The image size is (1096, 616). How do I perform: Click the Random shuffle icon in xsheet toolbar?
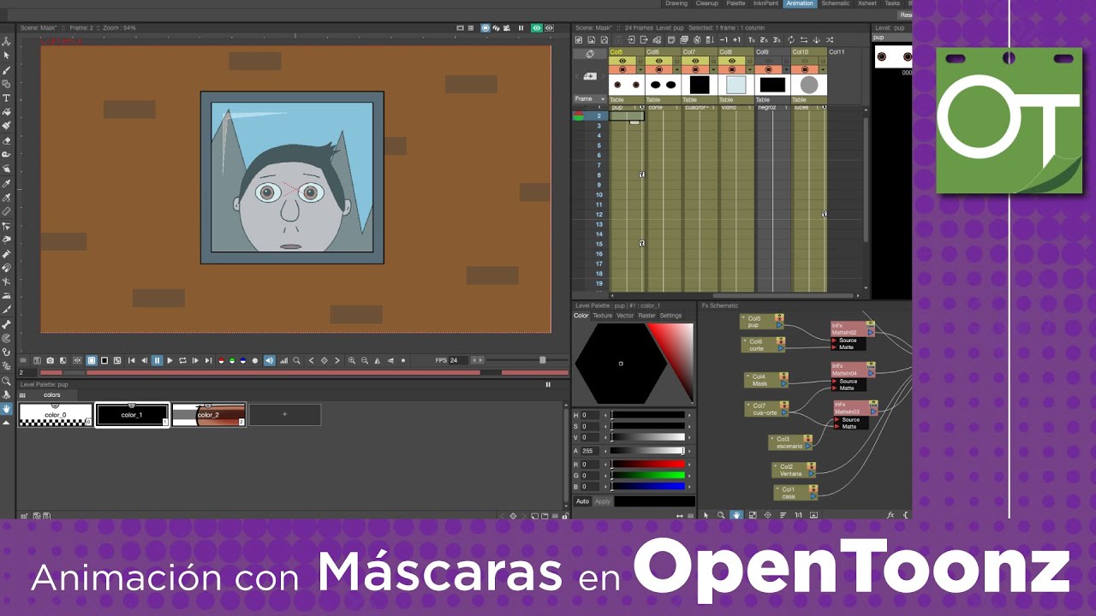[829, 39]
